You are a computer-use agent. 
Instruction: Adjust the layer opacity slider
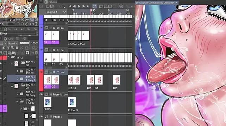click(x=25, y=43)
